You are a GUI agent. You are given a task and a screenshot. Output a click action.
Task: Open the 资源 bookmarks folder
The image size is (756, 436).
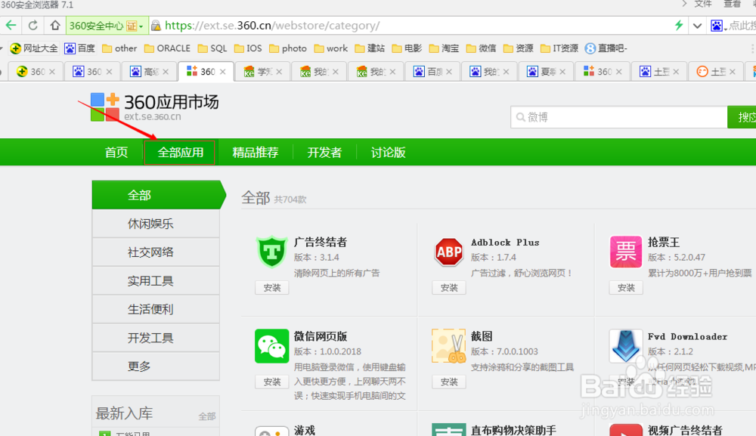click(519, 48)
